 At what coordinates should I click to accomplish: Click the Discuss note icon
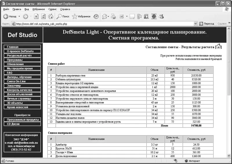click(132, 17)
